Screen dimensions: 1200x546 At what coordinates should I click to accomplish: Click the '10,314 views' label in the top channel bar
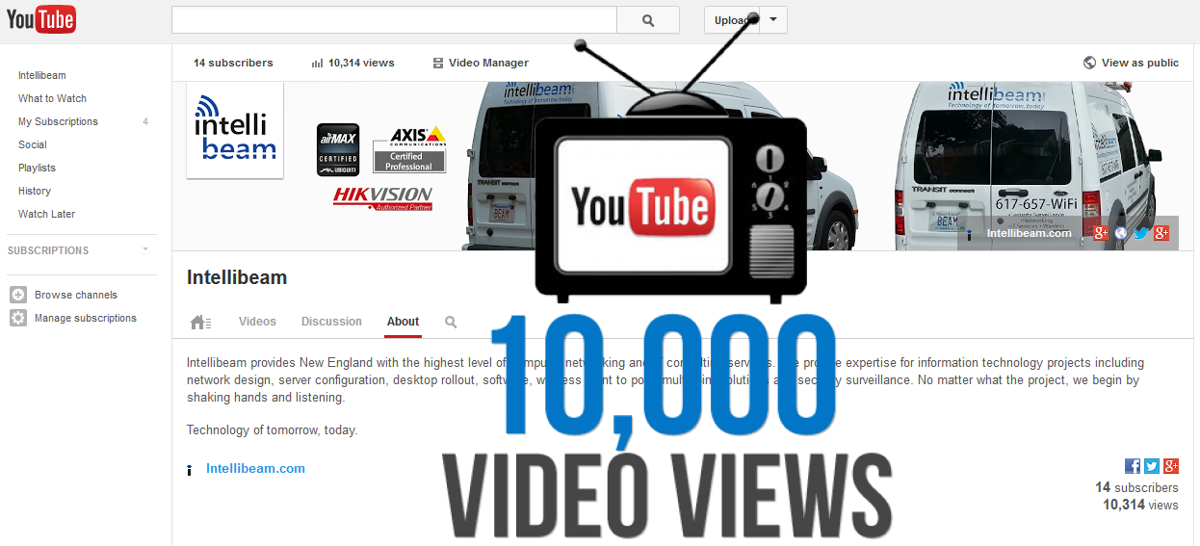point(361,63)
